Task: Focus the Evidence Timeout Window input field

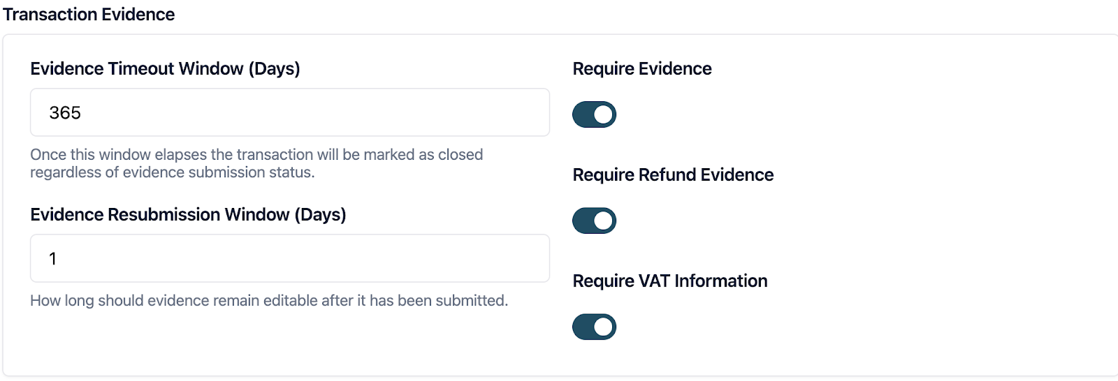Action: [289, 112]
